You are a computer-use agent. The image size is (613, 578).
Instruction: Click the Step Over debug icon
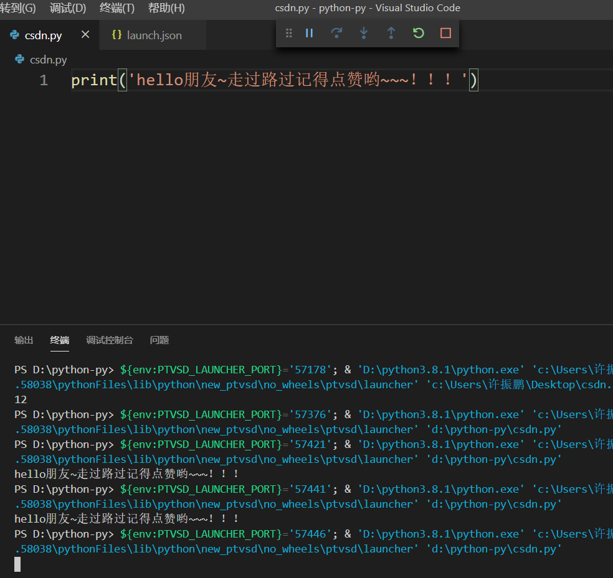click(336, 33)
